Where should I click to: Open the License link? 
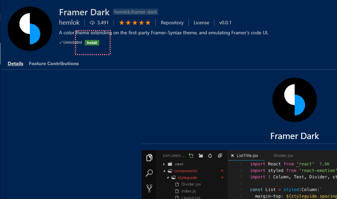201,23
